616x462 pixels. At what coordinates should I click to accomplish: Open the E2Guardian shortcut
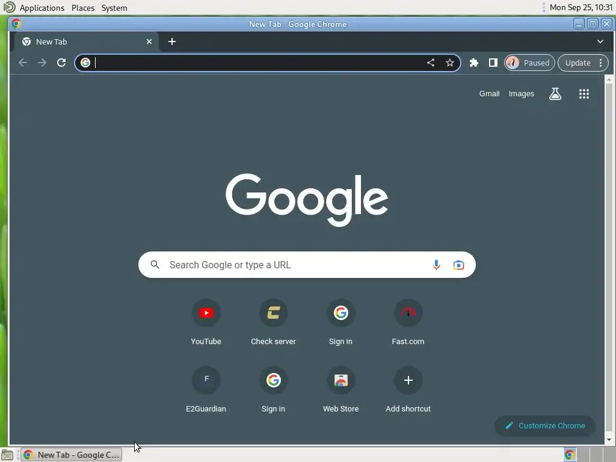206,390
